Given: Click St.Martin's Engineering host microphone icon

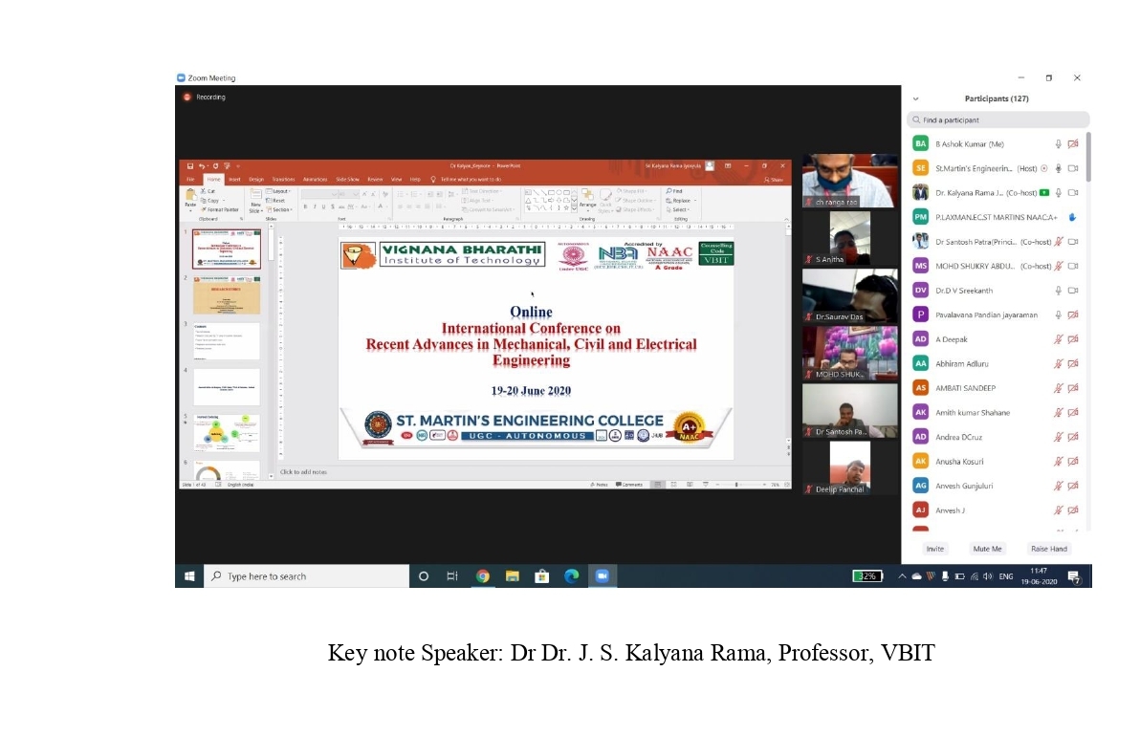Looking at the screenshot, I should pyautogui.click(x=1058, y=168).
